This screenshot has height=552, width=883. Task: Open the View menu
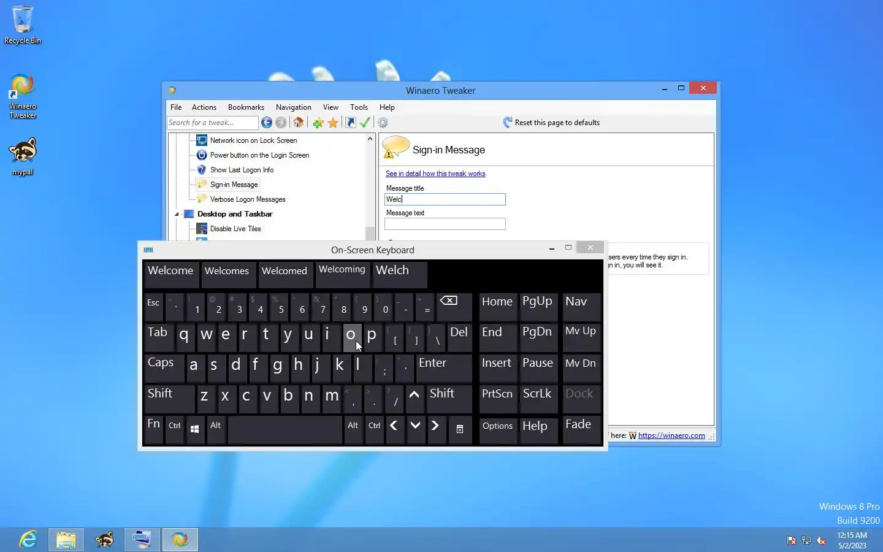(331, 107)
